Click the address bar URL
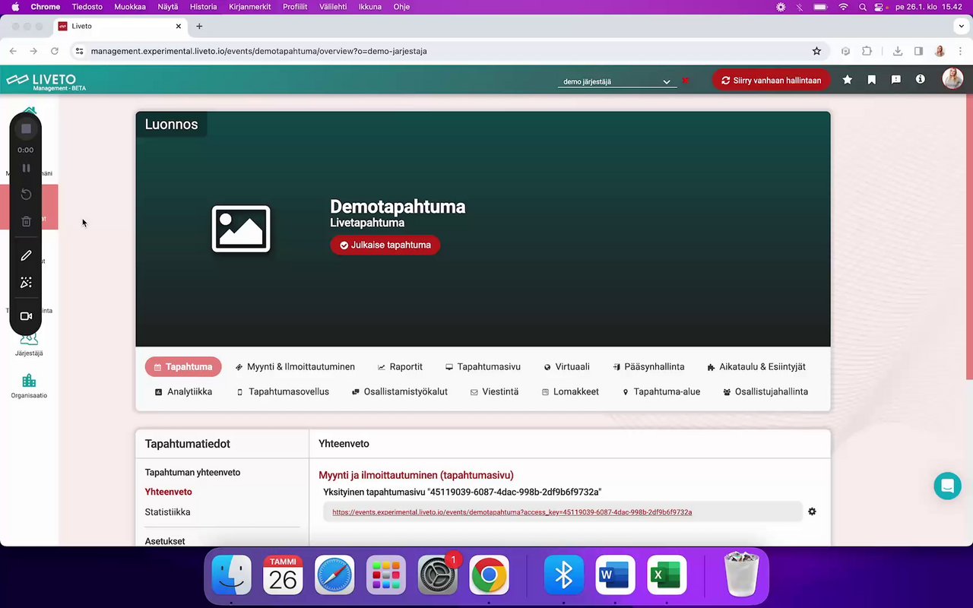This screenshot has height=608, width=973. coord(258,51)
